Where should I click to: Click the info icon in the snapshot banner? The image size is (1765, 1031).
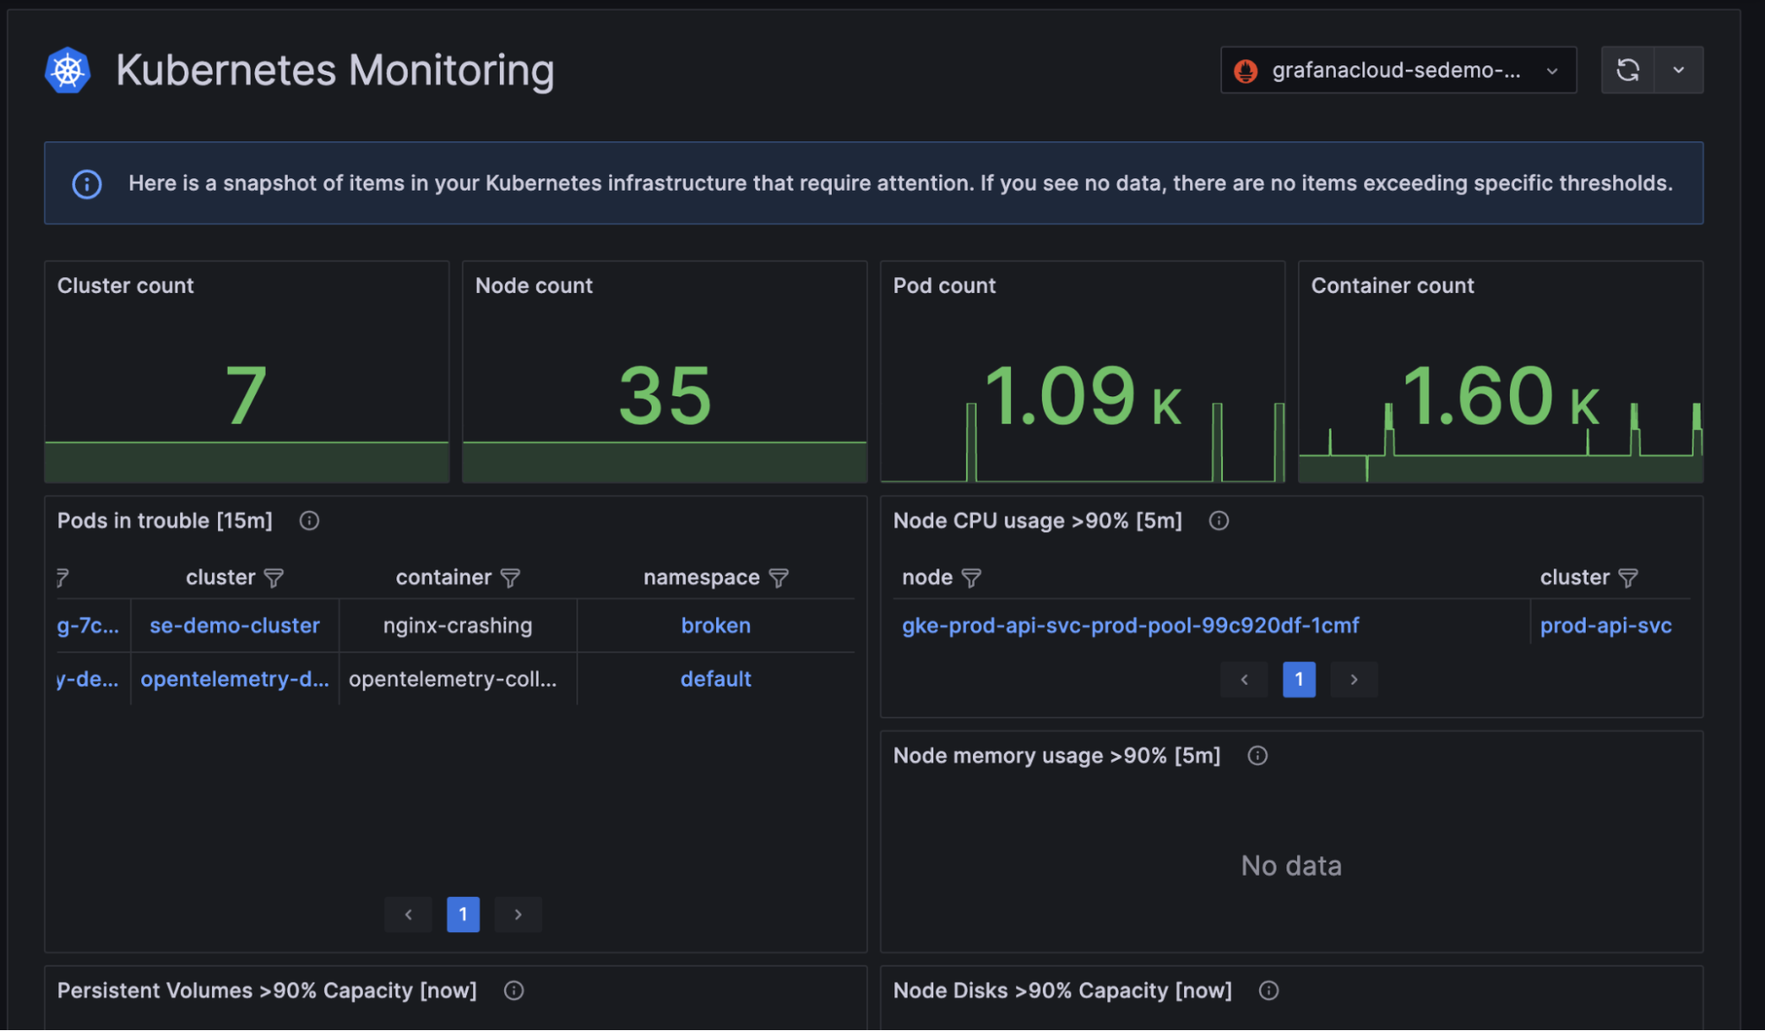click(x=86, y=183)
